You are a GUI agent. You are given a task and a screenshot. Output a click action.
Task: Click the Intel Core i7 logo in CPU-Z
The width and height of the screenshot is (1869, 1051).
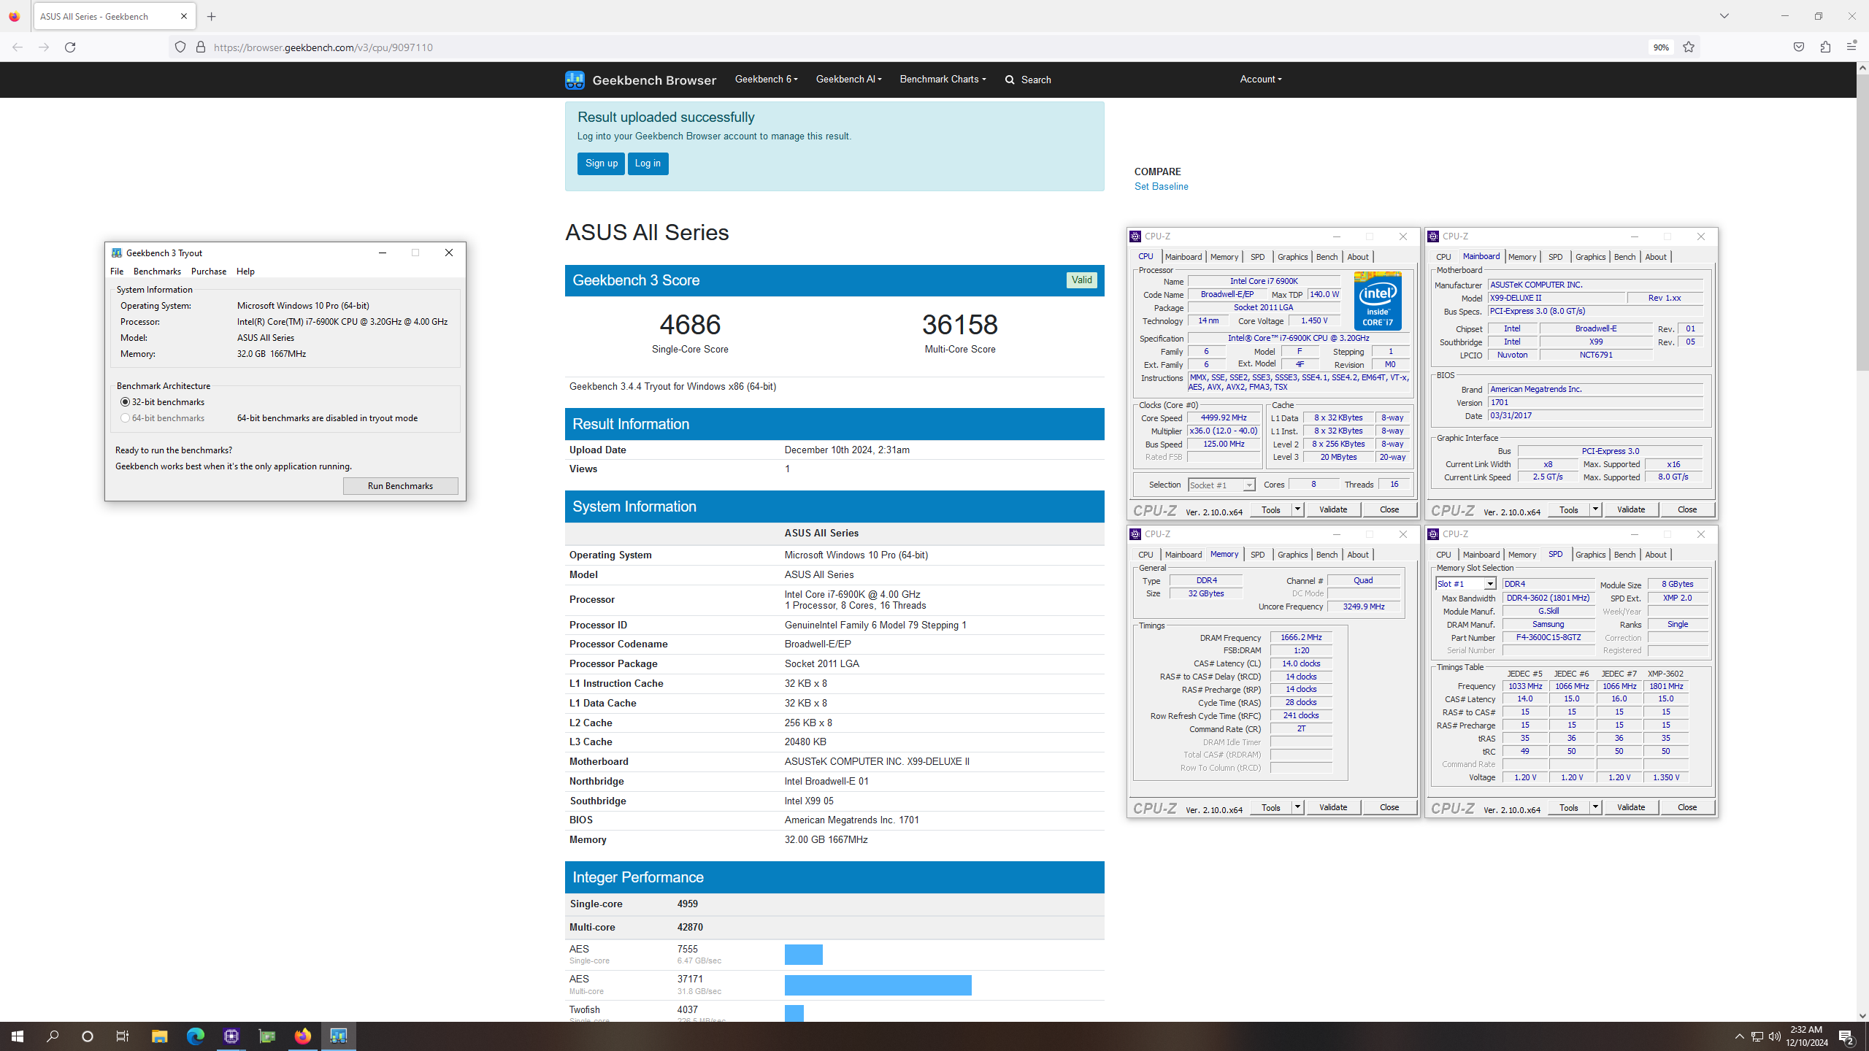[x=1378, y=301]
